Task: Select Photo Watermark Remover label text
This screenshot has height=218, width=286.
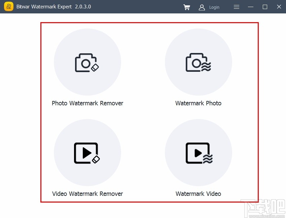Action: point(87,103)
